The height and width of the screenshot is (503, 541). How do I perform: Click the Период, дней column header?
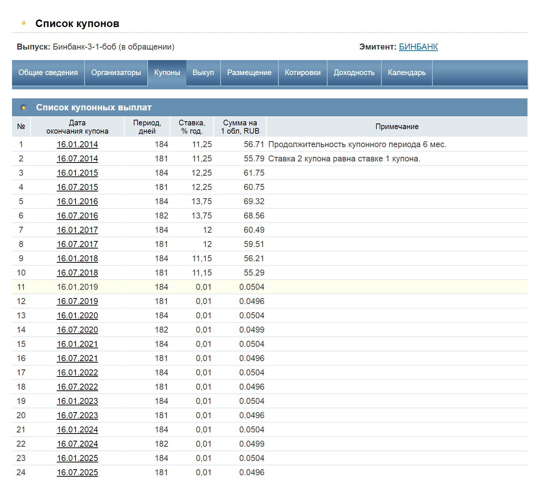coord(147,127)
